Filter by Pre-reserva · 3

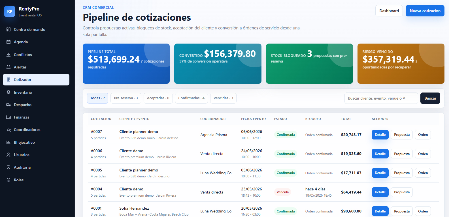coord(126,98)
